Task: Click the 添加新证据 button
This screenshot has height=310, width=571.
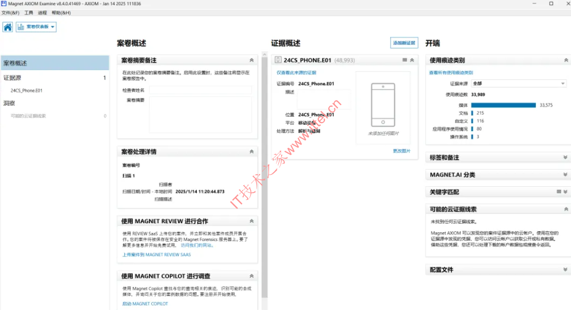Action: (404, 43)
